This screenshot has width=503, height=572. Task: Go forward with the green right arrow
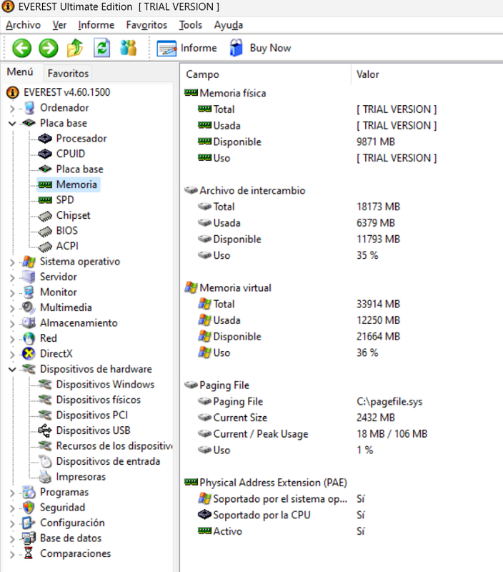[49, 48]
